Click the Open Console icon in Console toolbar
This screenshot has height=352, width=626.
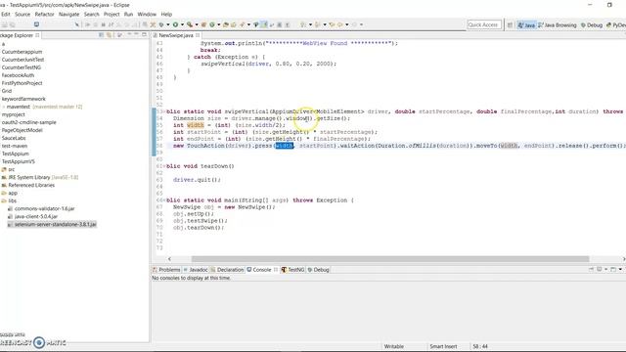(613, 270)
